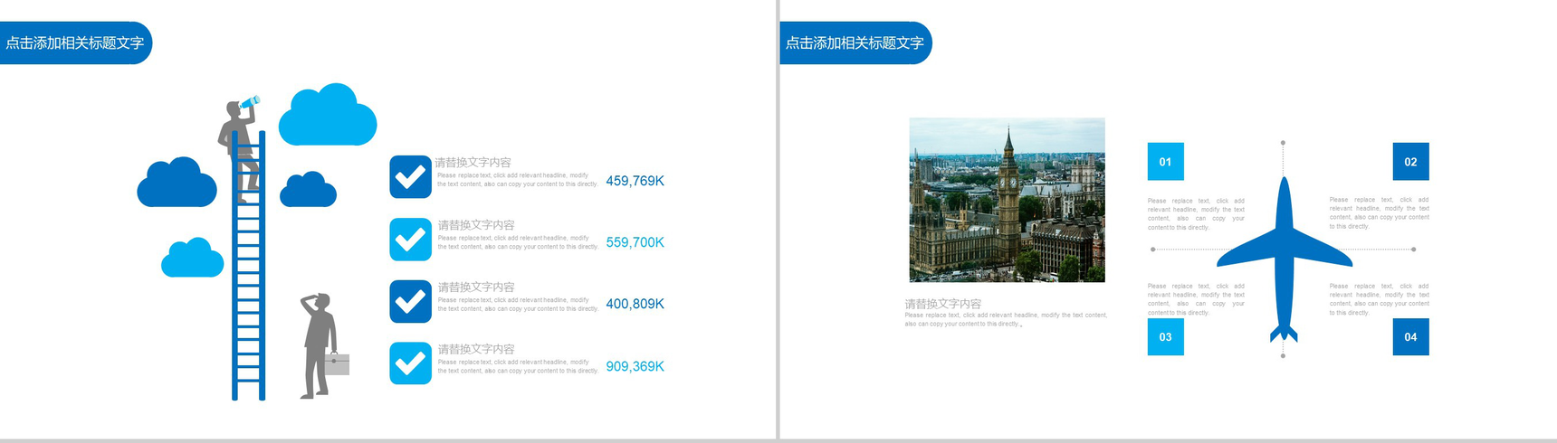This screenshot has width=1557, height=443.
Task: Select the large light-blue cloud at top
Action: click(x=328, y=115)
